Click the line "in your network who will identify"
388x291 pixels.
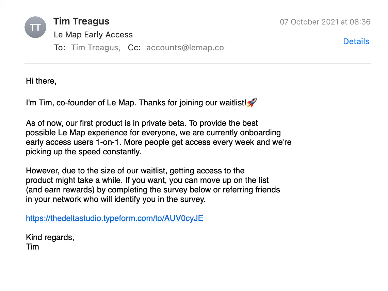(116, 199)
